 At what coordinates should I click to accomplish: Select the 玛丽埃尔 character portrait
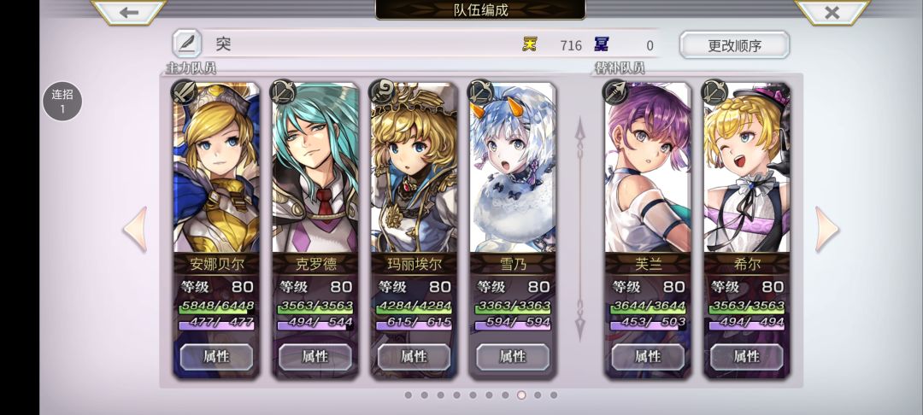414,167
